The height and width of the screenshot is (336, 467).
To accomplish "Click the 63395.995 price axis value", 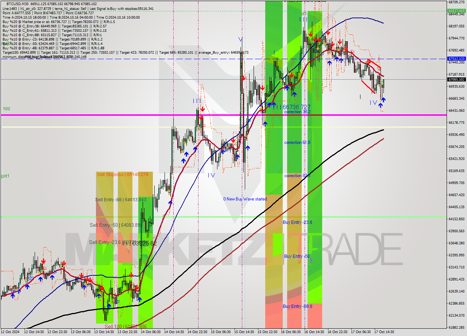I will click(456, 255).
